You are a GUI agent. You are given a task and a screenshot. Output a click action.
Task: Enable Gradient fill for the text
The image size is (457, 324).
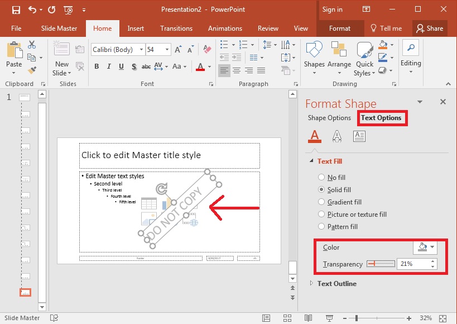[x=321, y=202]
